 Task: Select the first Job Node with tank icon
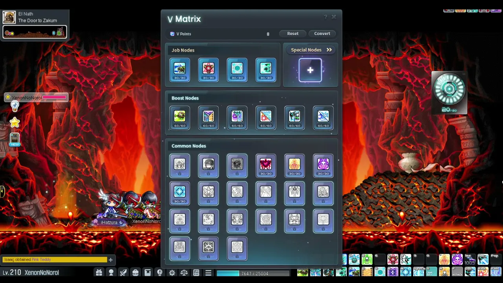click(x=180, y=70)
